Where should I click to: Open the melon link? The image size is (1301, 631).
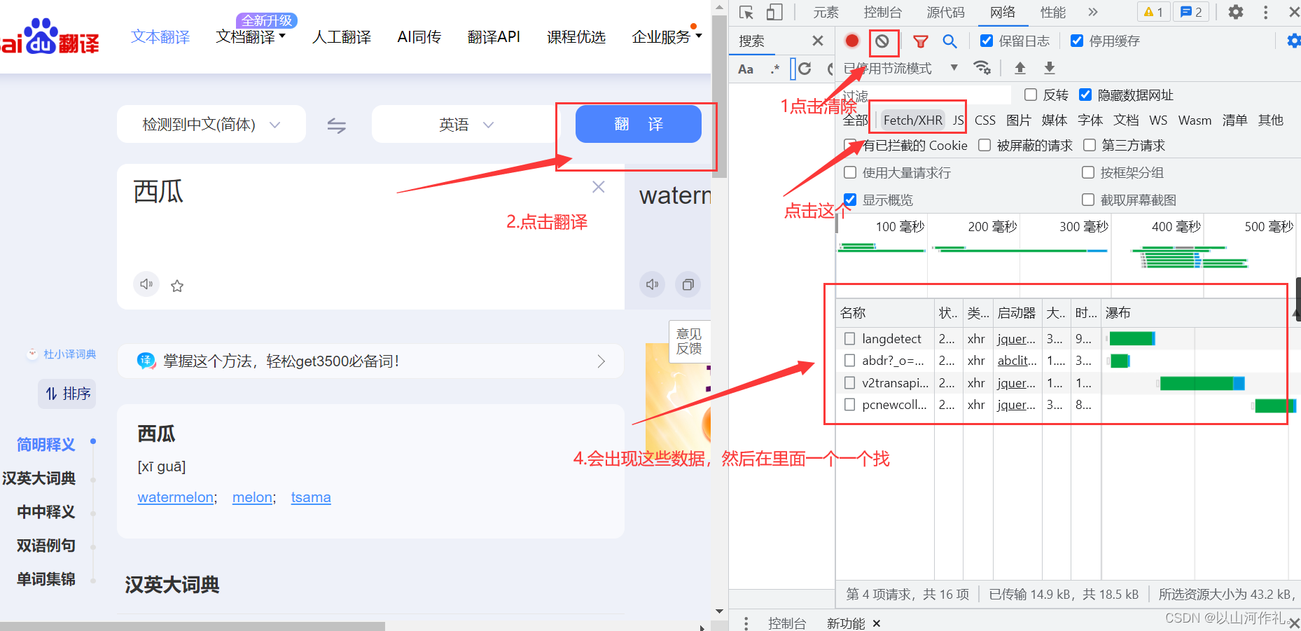coord(252,497)
